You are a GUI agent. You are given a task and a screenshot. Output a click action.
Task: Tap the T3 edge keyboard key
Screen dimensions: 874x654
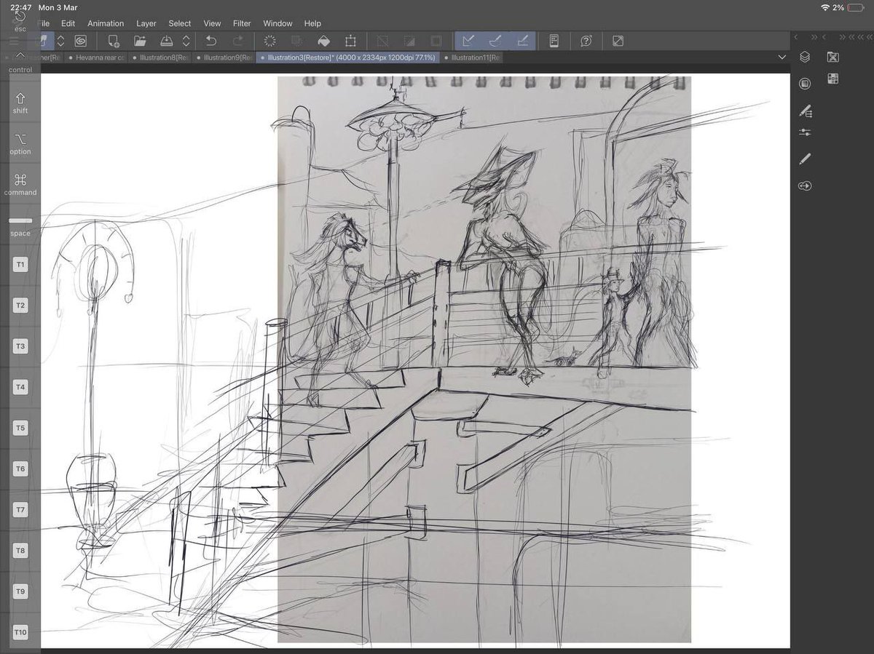click(x=20, y=346)
